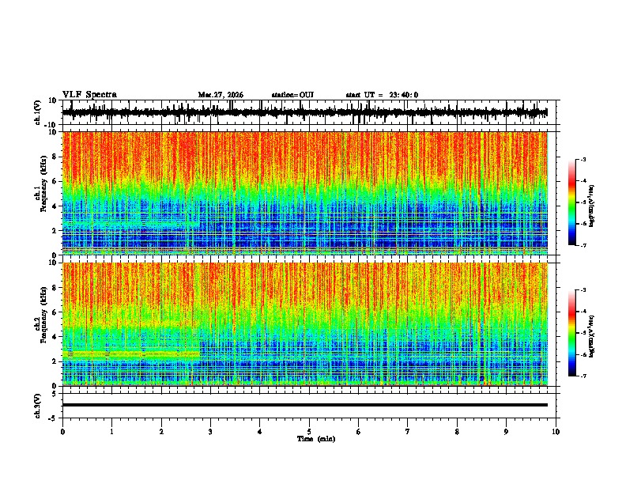Click the "-5" tick of the ch.3 axis

click(54, 418)
